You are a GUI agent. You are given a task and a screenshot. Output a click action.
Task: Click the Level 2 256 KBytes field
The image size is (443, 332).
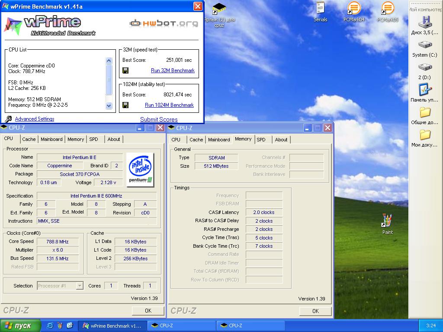click(135, 259)
